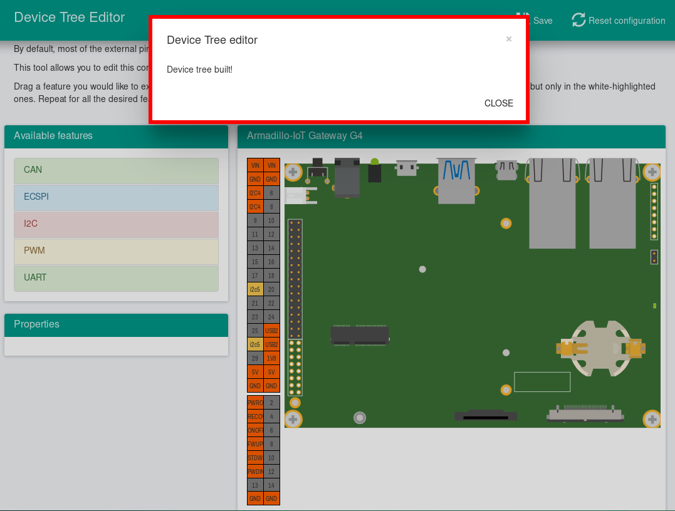Select the ECSPI feature
This screenshot has width=675, height=511.
tap(116, 197)
